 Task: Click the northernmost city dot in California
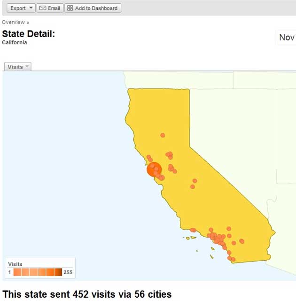click(x=163, y=135)
